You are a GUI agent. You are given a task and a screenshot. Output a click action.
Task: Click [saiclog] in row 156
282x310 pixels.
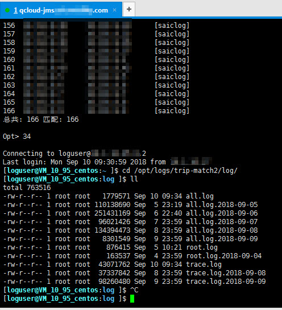point(172,26)
